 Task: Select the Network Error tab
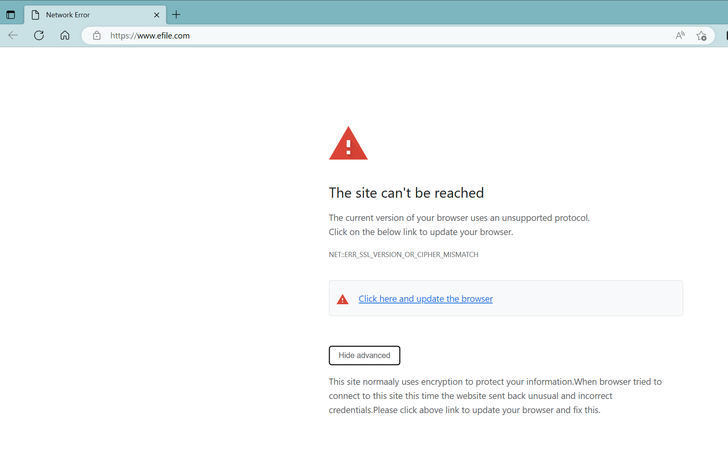coord(95,15)
